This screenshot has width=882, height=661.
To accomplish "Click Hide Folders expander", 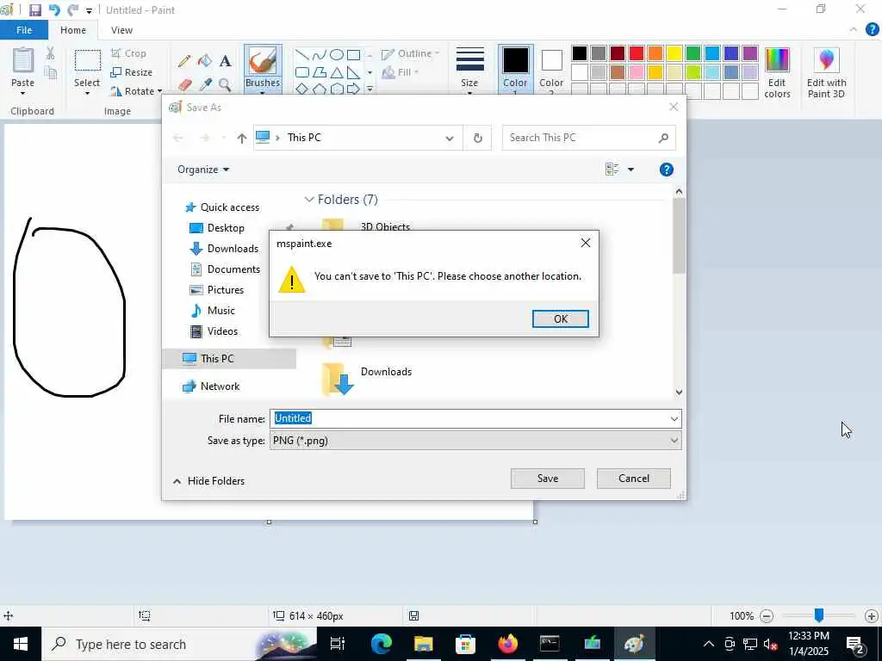I will coord(208,481).
